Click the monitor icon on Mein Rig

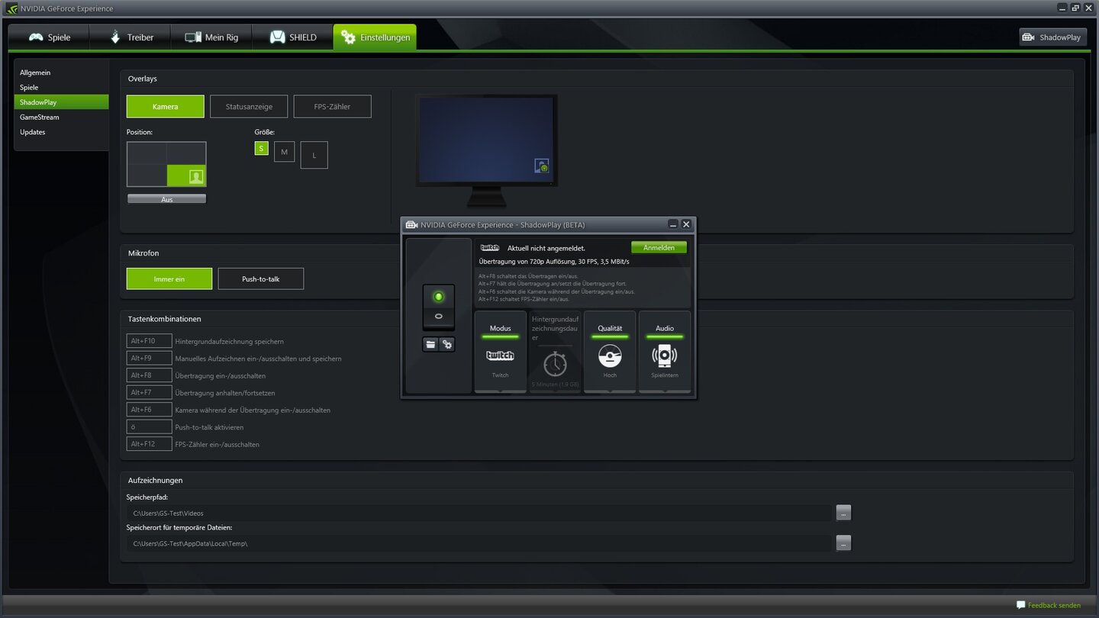click(x=193, y=37)
